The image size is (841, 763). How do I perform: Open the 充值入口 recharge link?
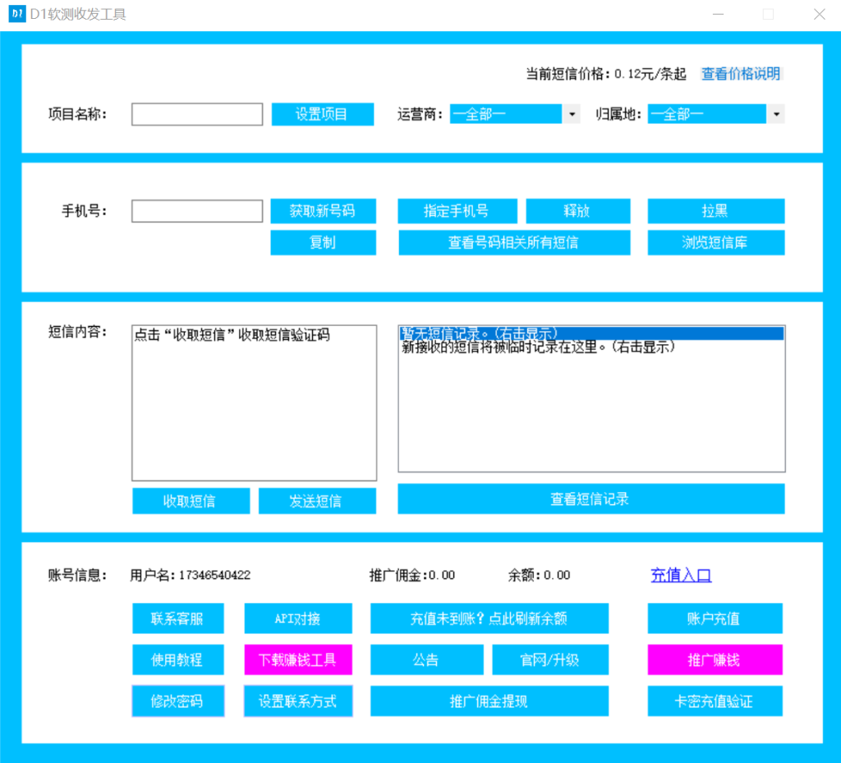681,575
